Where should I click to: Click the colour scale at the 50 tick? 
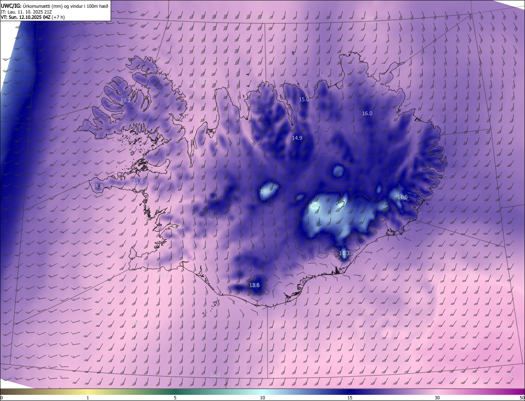(522, 398)
